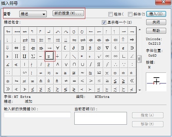
Task: Pick the much-greater-than symbol
Action: tap(8, 89)
